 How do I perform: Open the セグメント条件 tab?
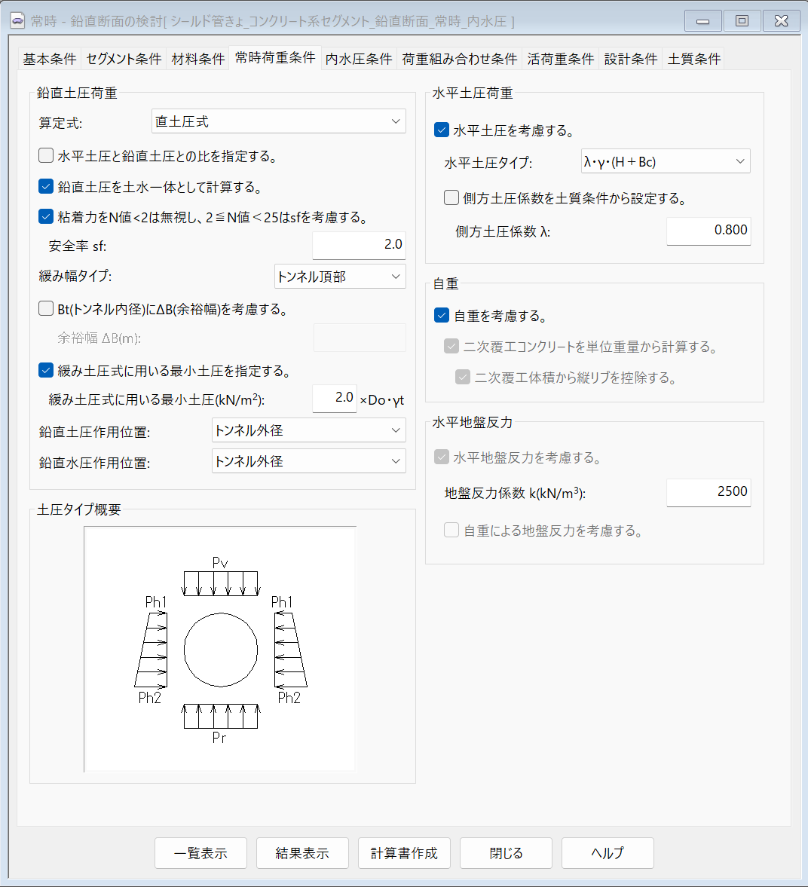pyautogui.click(x=124, y=59)
